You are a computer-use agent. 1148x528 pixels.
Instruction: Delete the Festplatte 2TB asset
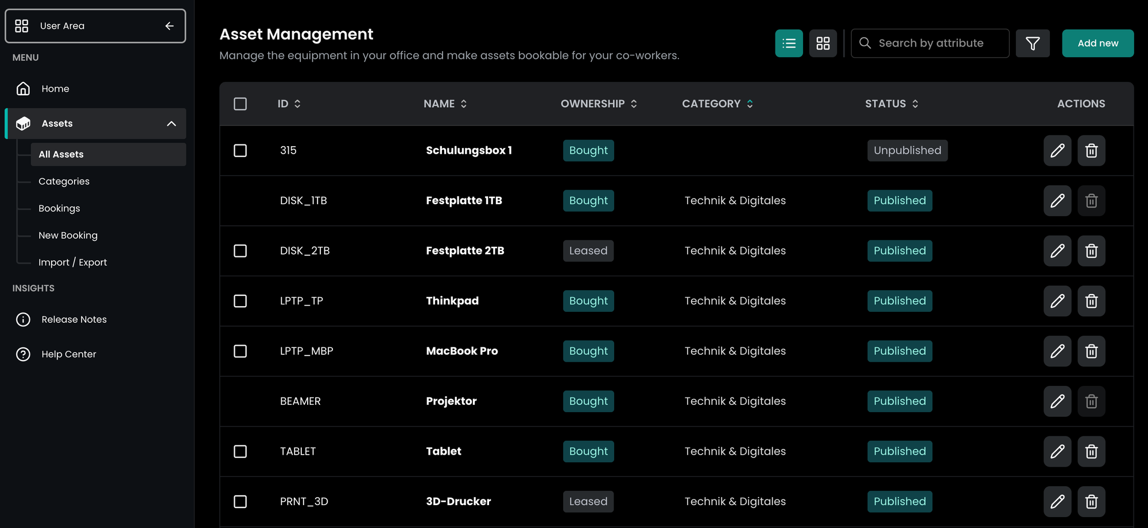1091,251
